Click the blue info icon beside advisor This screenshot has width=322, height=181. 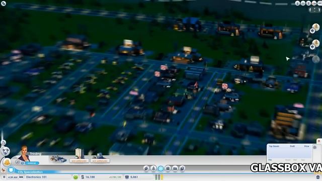point(22,163)
